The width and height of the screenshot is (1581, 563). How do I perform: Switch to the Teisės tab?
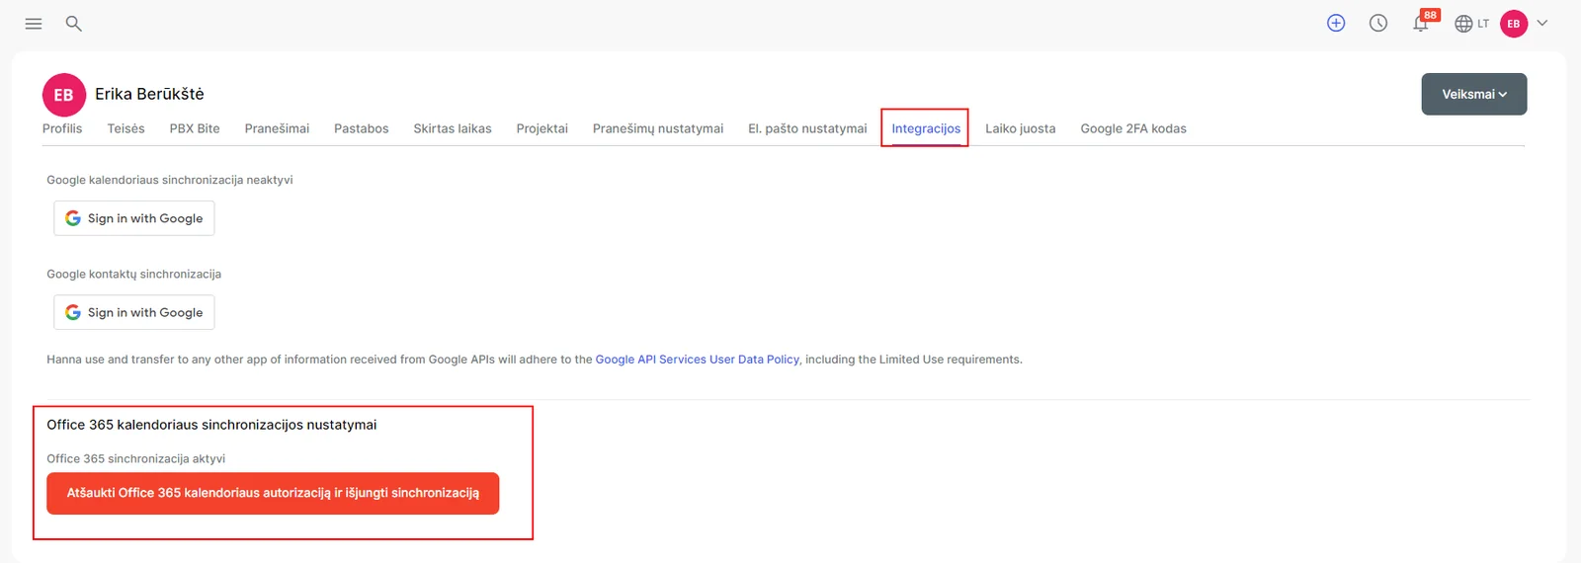coord(125,128)
